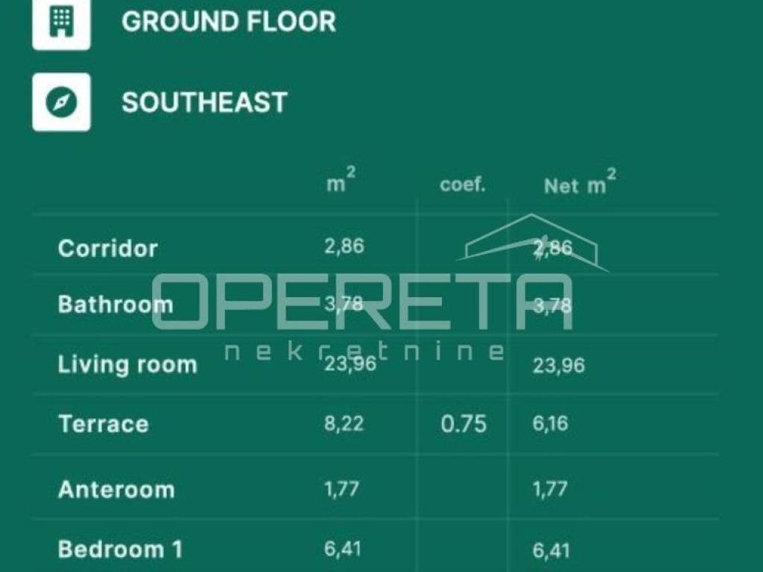Click Terrace m² value 8,22

[344, 423]
